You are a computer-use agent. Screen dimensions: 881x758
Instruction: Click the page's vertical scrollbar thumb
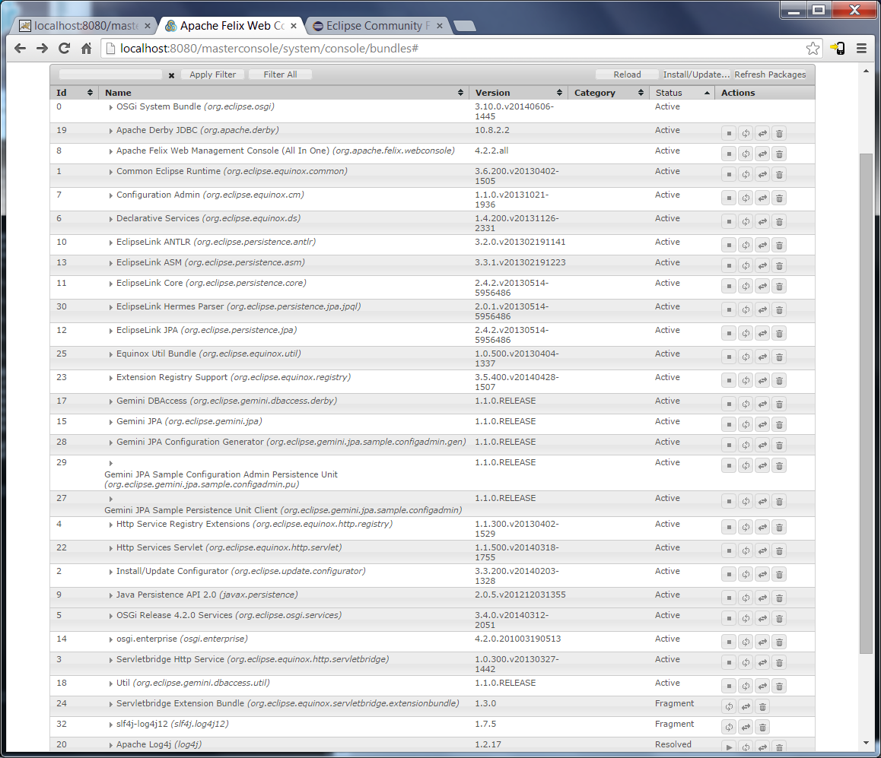click(865, 403)
